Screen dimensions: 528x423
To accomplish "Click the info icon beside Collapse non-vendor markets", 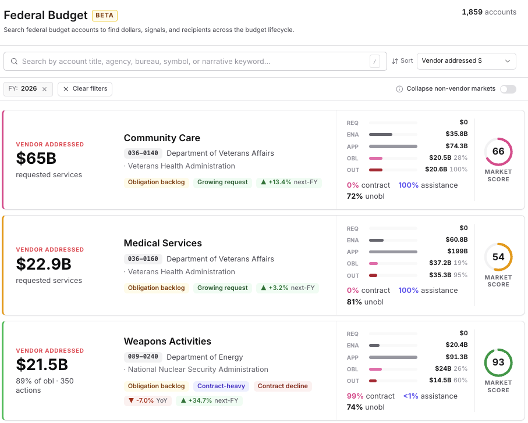I will click(x=399, y=89).
